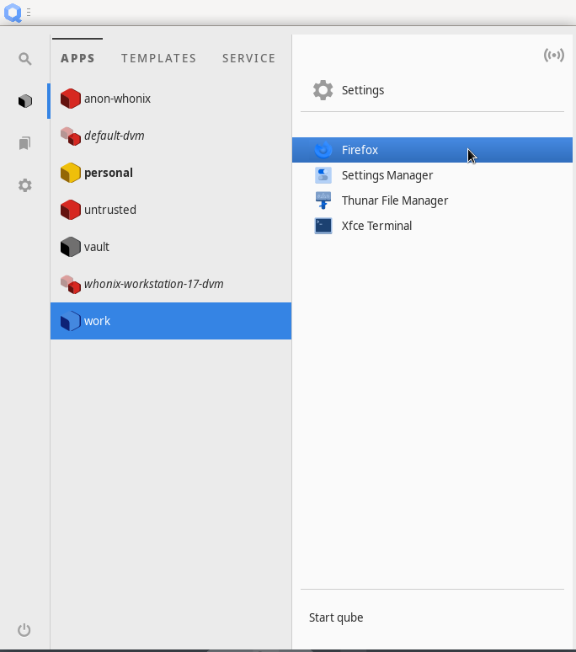
Task: Click the panel handle dots beside logo
Action: coord(29,13)
